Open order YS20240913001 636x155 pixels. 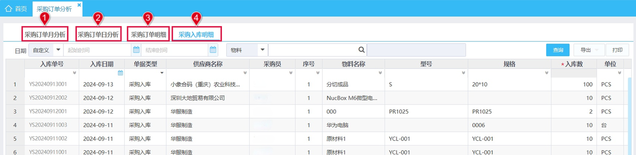coord(48,84)
